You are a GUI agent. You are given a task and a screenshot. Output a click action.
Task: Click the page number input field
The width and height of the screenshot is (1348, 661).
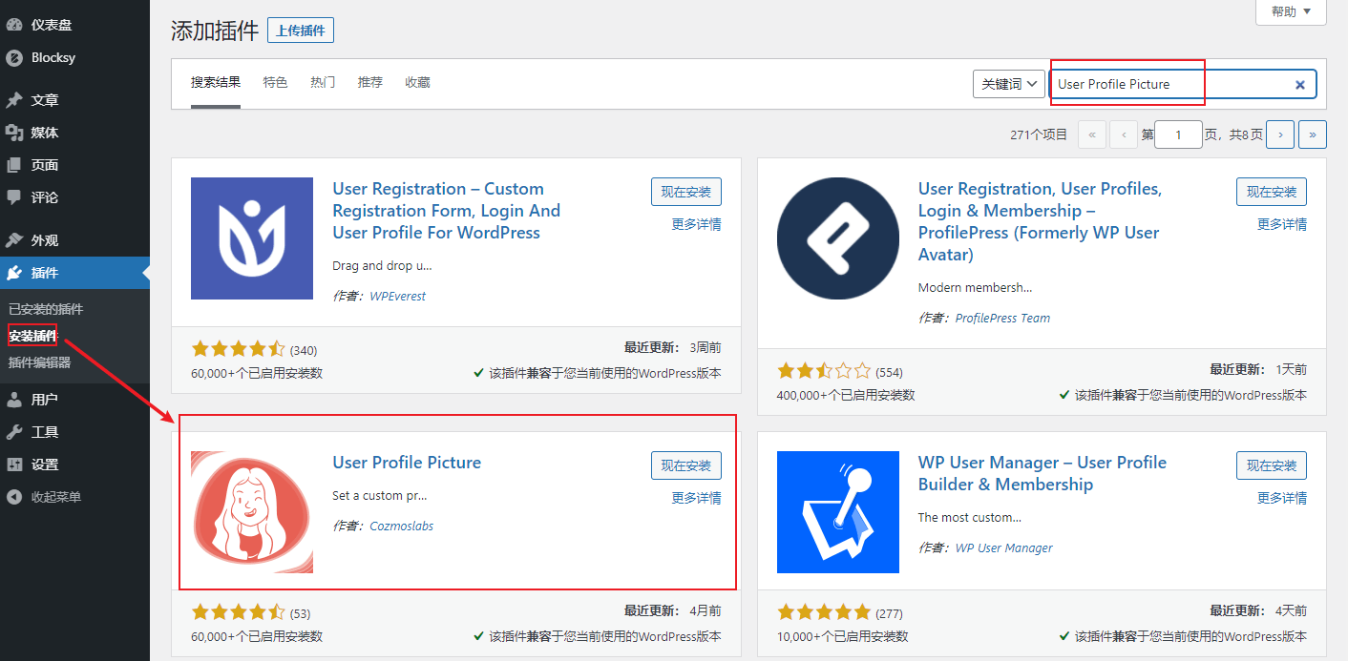point(1178,134)
